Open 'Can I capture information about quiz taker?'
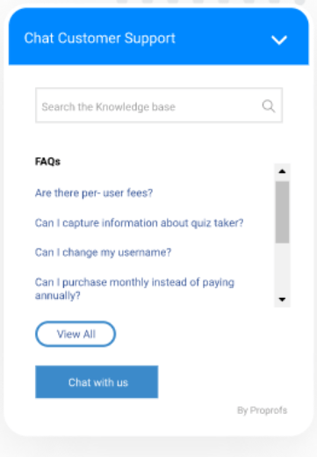 tap(139, 223)
